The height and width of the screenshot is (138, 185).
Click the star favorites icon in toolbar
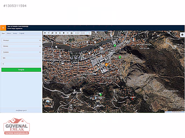[x=64, y=33]
